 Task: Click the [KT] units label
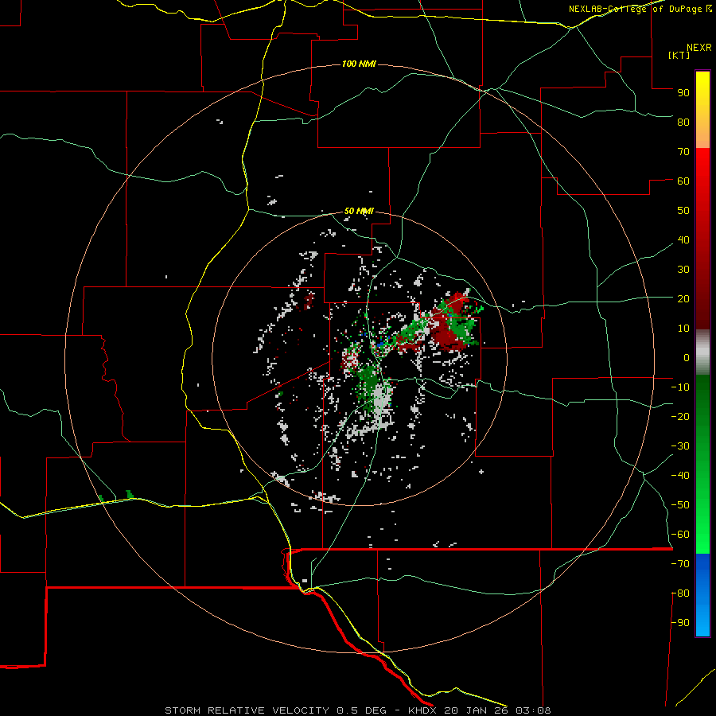(x=679, y=55)
